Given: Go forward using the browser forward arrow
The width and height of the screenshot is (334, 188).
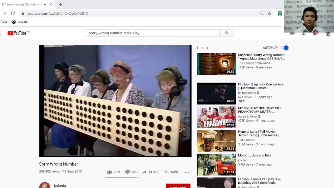Looking at the screenshot, I should click(5, 13).
